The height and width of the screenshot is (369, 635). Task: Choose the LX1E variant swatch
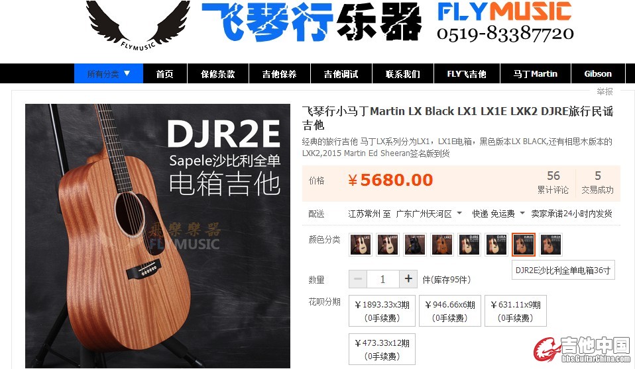pos(388,245)
